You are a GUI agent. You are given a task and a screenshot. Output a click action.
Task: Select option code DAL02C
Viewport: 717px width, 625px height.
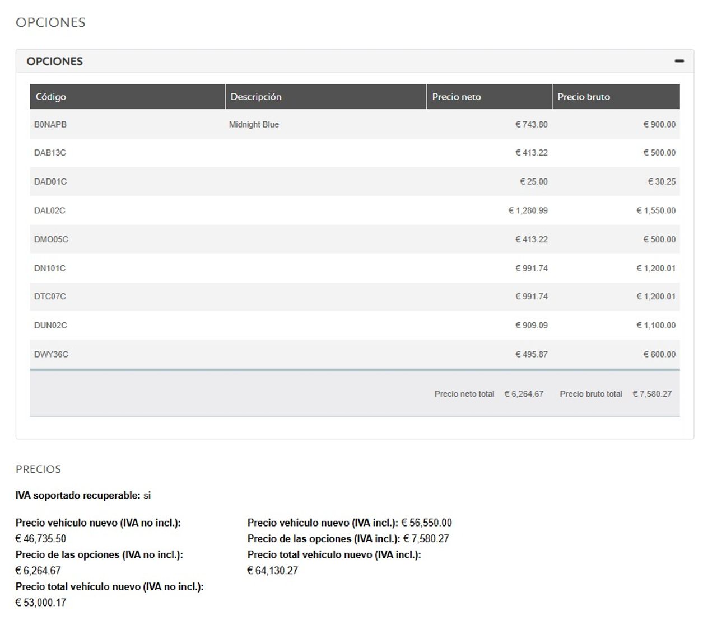tap(50, 211)
